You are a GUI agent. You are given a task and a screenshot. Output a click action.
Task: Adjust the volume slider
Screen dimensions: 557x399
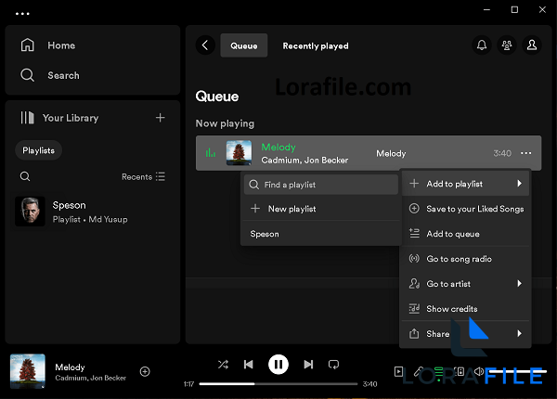pyautogui.click(x=518, y=372)
